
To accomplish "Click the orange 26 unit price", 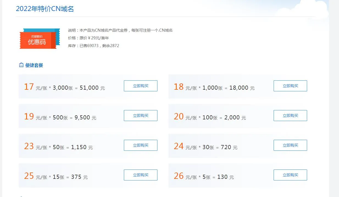I will (179, 176).
